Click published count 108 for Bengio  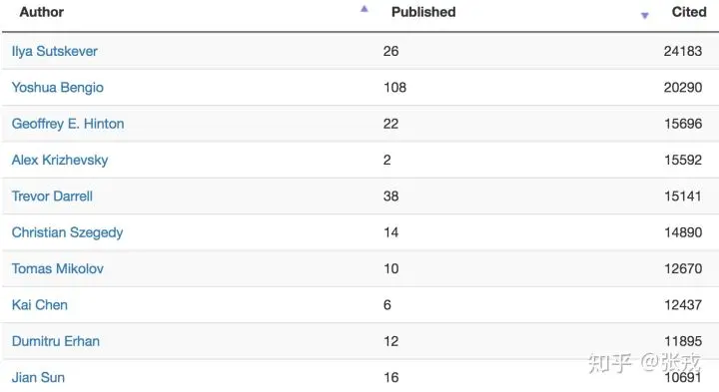(x=394, y=87)
